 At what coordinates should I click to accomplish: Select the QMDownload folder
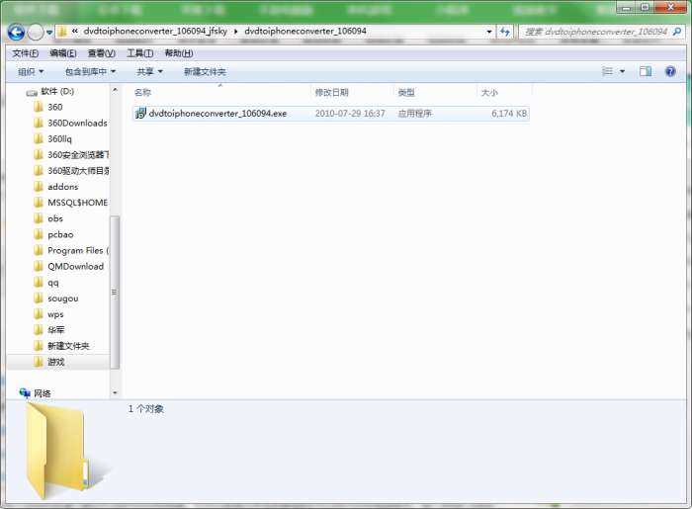(x=75, y=267)
